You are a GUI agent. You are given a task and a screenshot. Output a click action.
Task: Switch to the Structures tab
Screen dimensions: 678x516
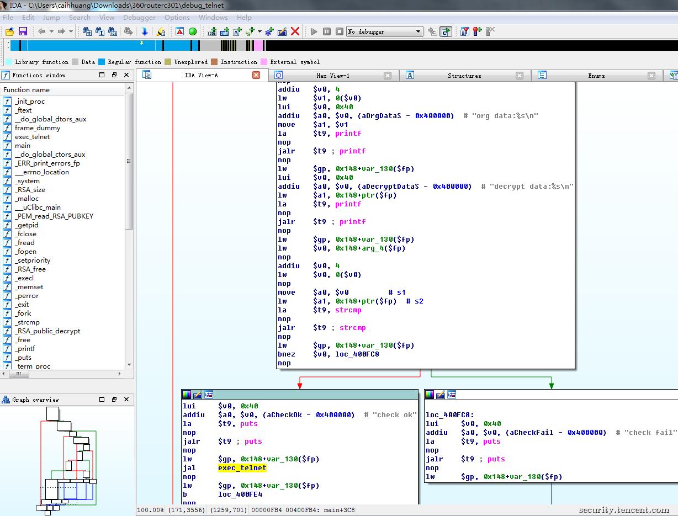click(464, 76)
